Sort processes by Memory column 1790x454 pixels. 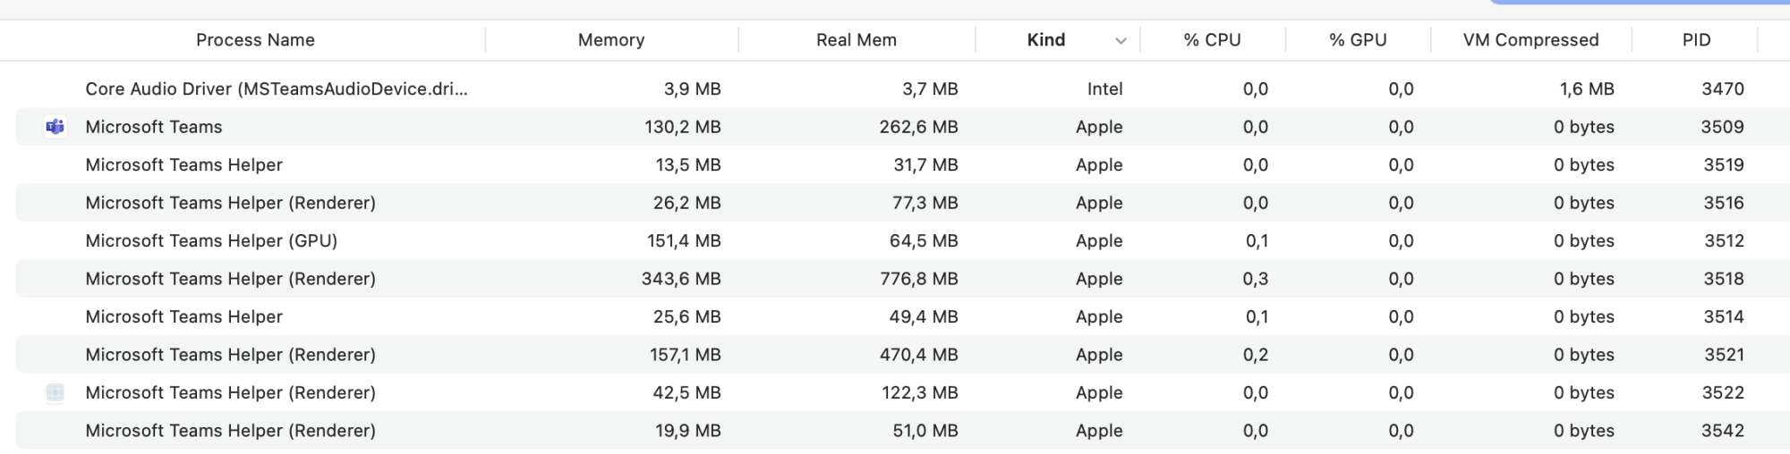[x=611, y=40]
